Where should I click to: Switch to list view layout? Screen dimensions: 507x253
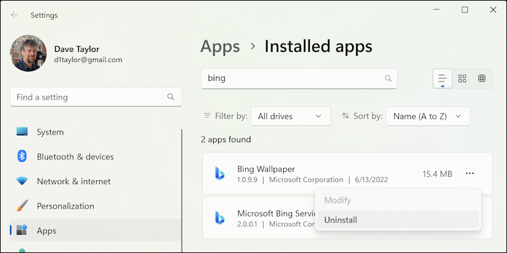pos(443,78)
